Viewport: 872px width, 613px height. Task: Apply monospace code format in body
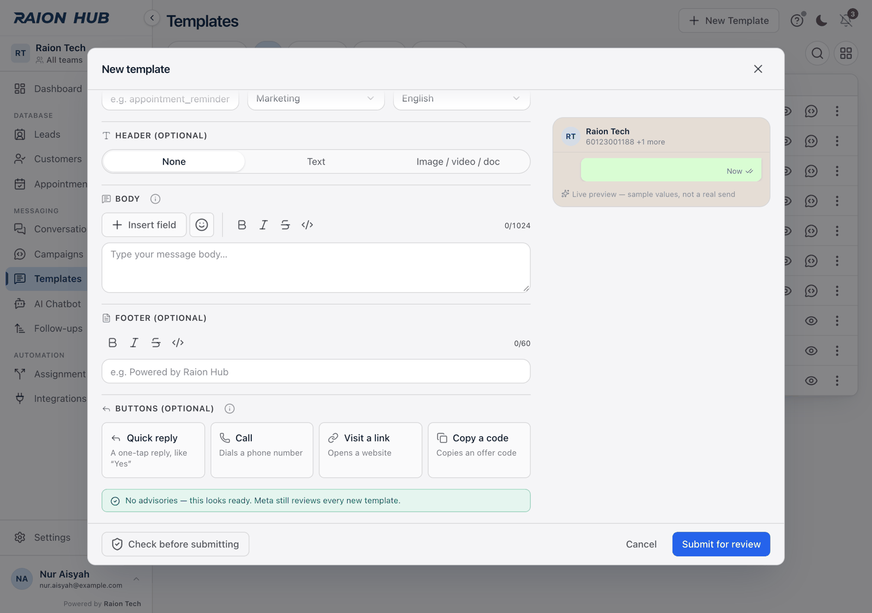click(307, 225)
